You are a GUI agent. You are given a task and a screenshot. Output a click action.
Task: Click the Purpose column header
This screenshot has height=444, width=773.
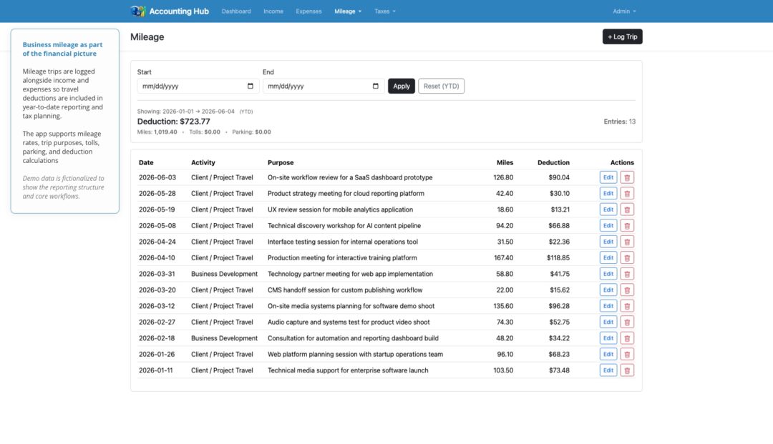tap(281, 162)
